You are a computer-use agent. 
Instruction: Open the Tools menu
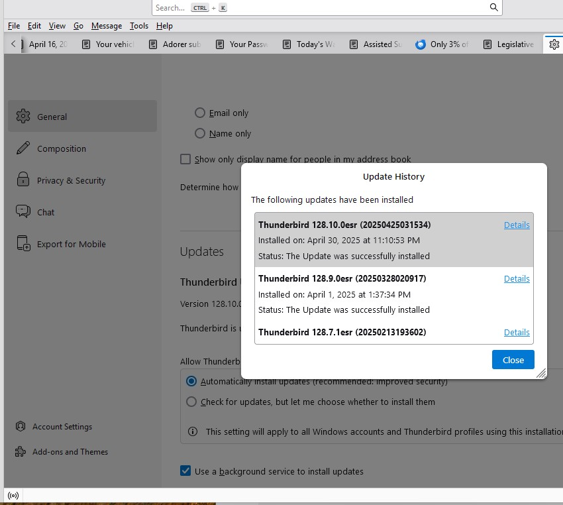point(139,26)
